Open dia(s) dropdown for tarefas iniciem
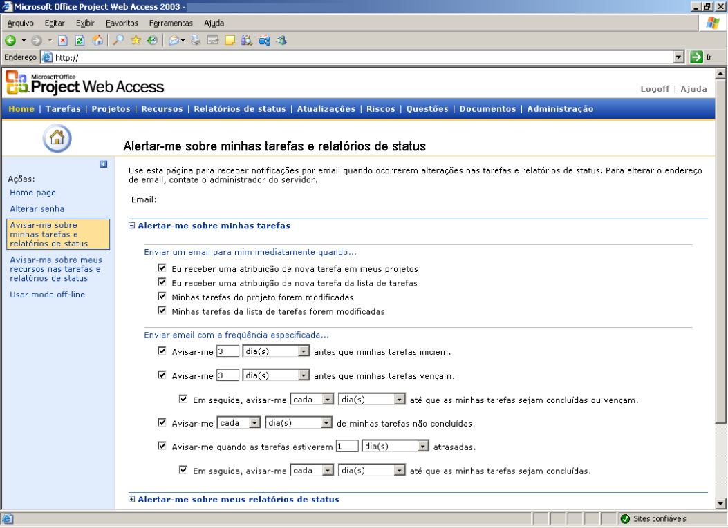Screen dimensions: 728x528 pyautogui.click(x=276, y=351)
